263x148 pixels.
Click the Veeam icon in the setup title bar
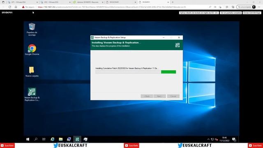coord(92,37)
